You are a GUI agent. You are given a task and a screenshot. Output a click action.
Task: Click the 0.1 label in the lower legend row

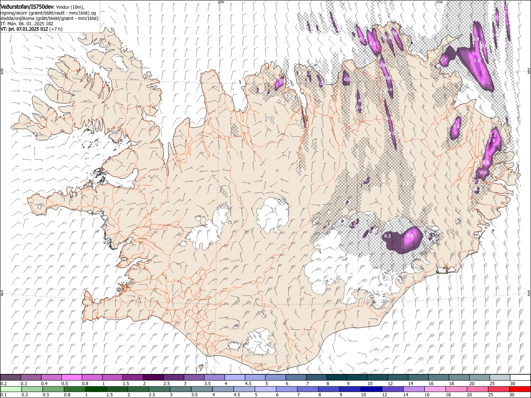(x=3, y=395)
